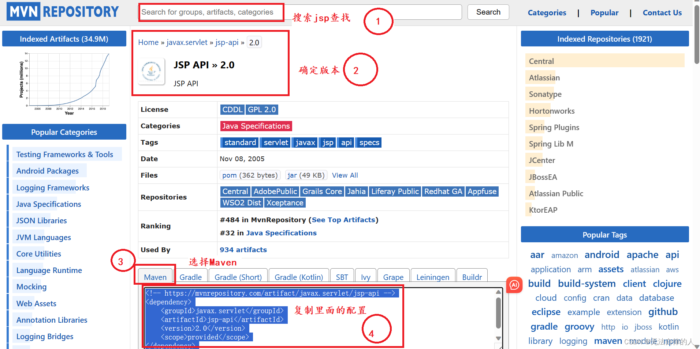Open the floating AI assistant button
Viewport: 700px width, 349px height.
tap(514, 285)
